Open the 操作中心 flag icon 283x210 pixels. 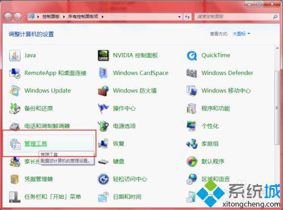click(x=103, y=108)
